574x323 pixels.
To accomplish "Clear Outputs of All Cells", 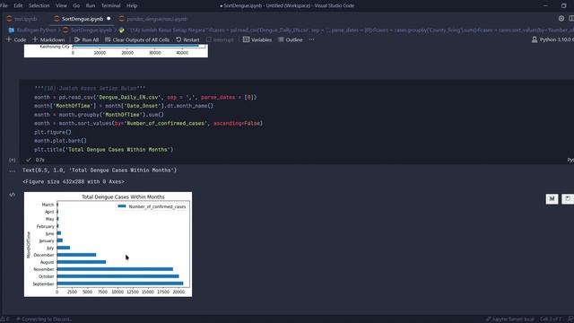I will tap(137, 39).
